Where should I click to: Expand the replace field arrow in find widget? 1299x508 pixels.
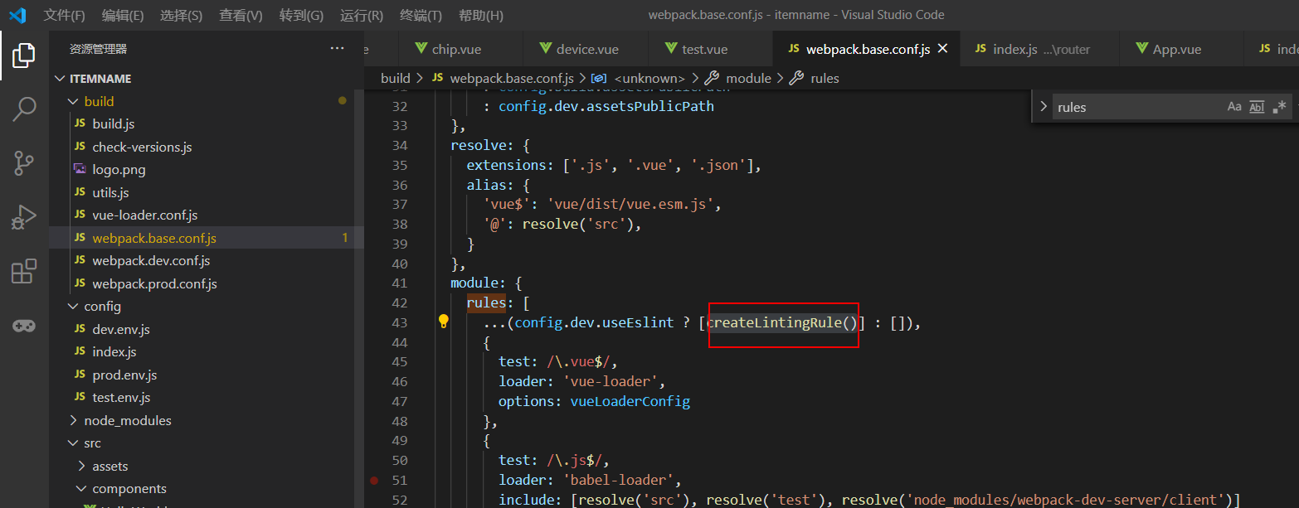pos(1044,107)
